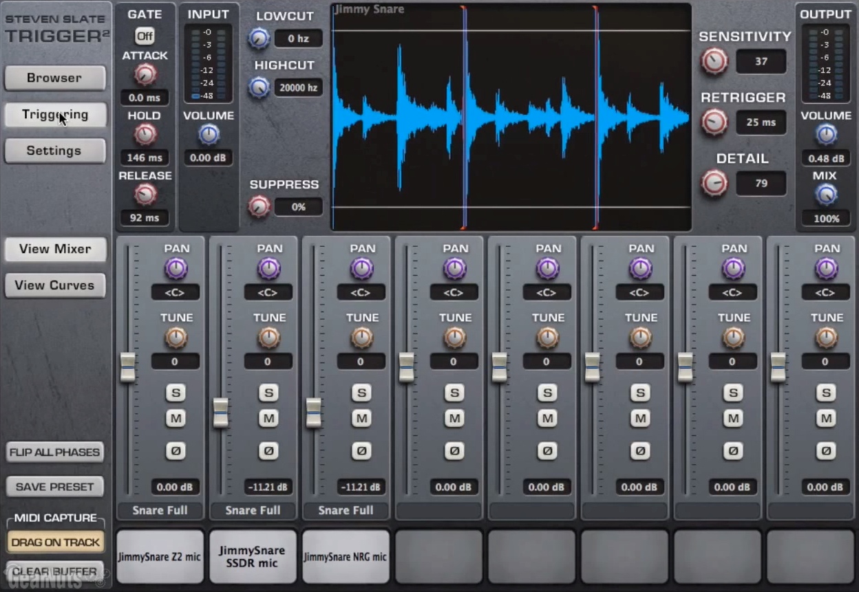Screen dimensions: 859x592
Task: Click the Tune knob of the second channel
Action: click(x=269, y=338)
